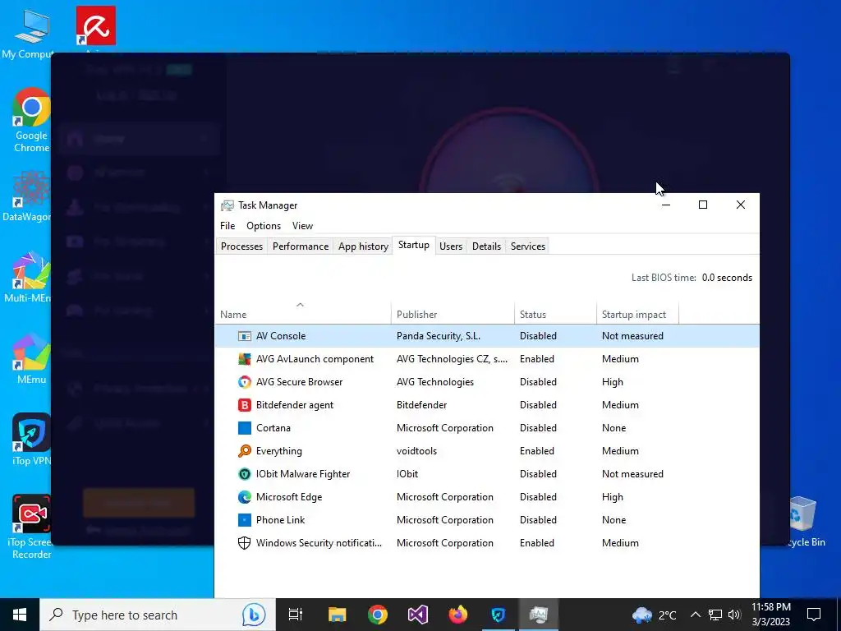Click the Windows Security notification shield icon
The height and width of the screenshot is (631, 841).
coord(245,543)
